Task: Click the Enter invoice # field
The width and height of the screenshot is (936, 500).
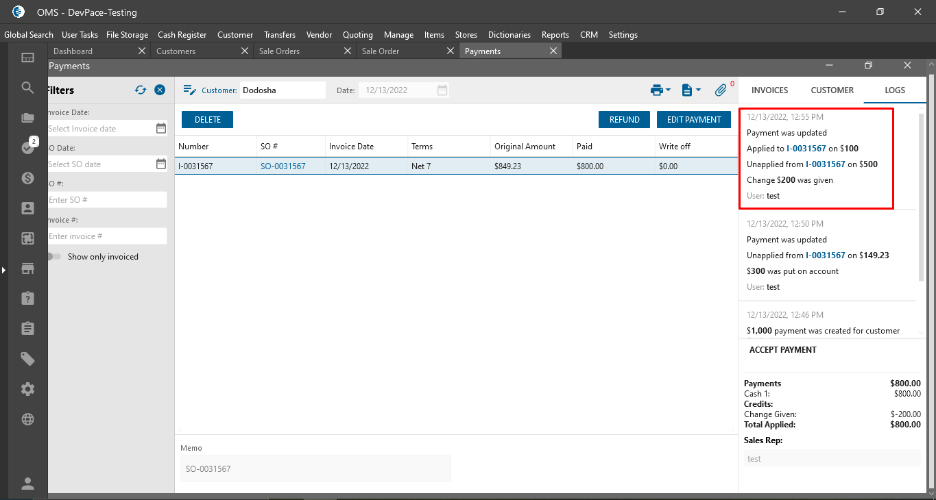Action: pyautogui.click(x=107, y=236)
